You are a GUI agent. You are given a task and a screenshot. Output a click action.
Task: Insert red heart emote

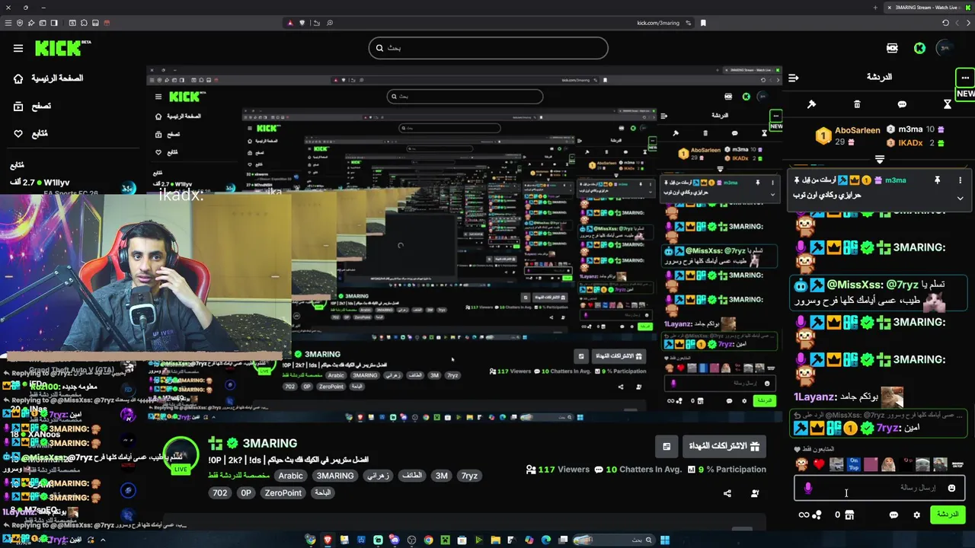coord(819,464)
